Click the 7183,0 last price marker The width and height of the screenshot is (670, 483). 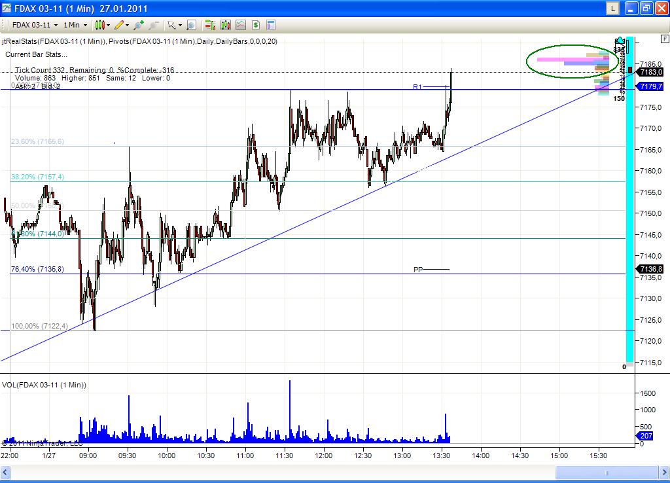(650, 73)
